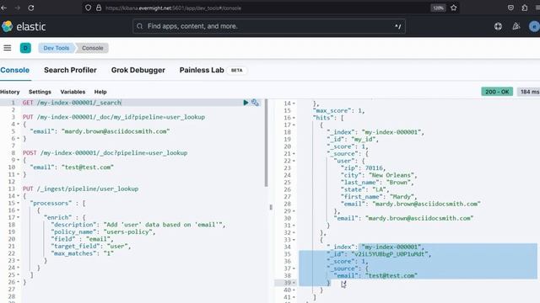Collapse the user fold arrow on output line 22
The image size is (540, 303).
point(294,161)
